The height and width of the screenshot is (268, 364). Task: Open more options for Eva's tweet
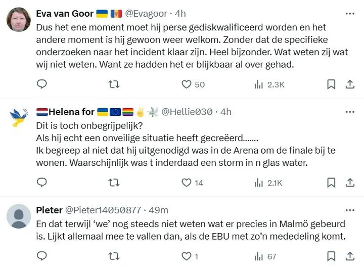coord(349,13)
